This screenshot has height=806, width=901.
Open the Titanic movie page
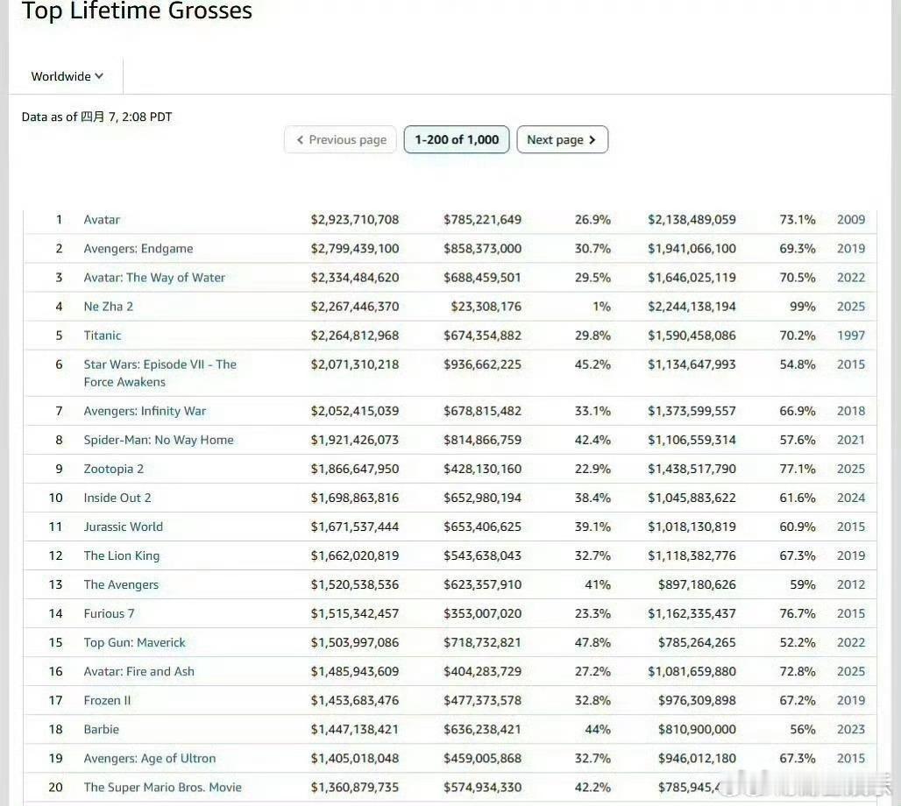tap(103, 335)
